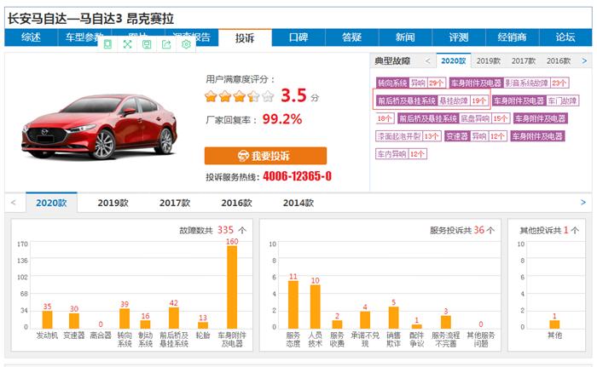Viewport: 597px width, 367px height.
Task: Go to the 论坛 tab
Action: (565, 37)
